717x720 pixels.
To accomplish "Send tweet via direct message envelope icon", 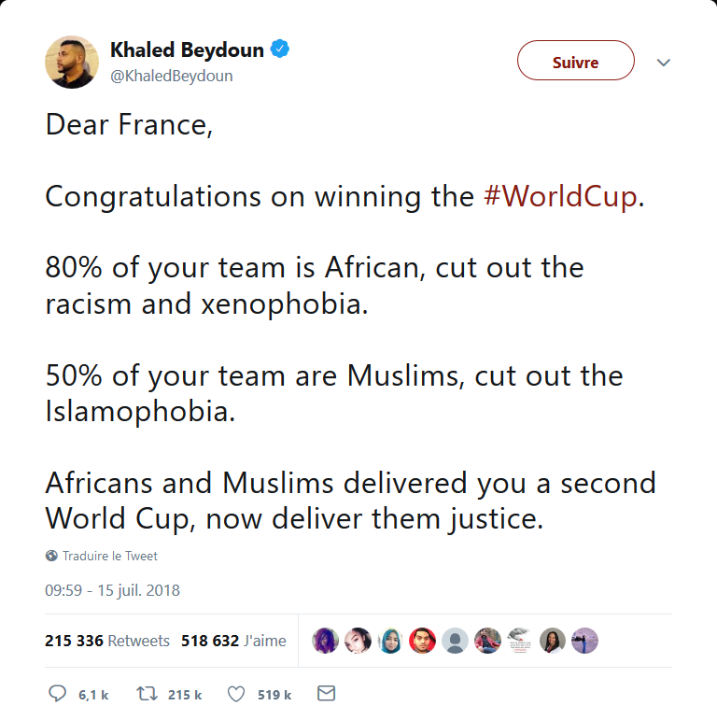I will click(x=326, y=694).
